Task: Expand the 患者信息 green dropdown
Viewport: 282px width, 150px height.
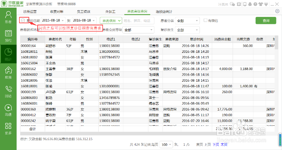Action: [111, 21]
